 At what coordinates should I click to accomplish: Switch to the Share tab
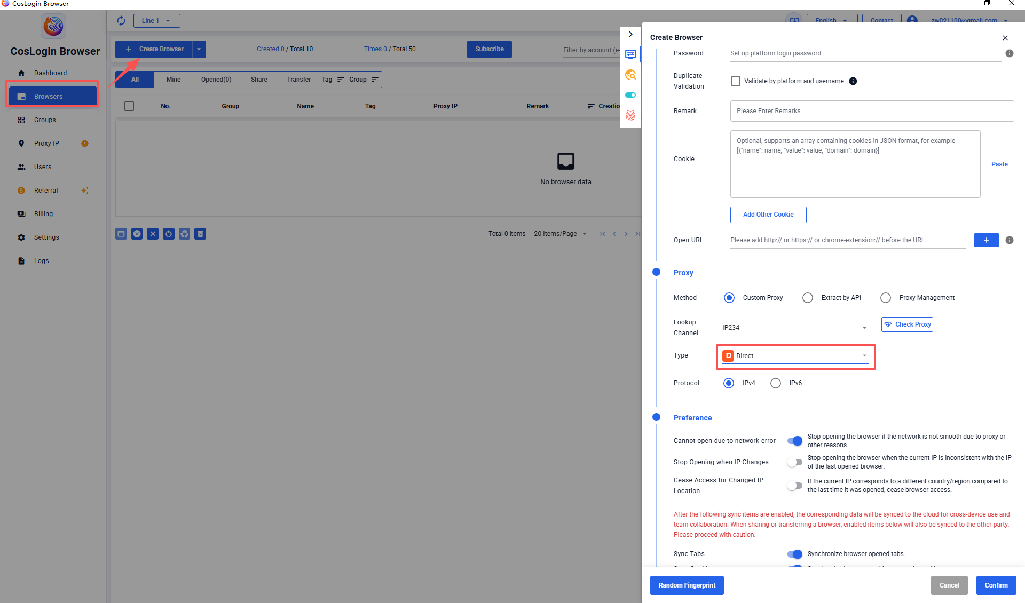[259, 80]
